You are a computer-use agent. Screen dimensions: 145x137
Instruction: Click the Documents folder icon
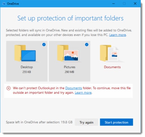pyautogui.click(x=109, y=53)
